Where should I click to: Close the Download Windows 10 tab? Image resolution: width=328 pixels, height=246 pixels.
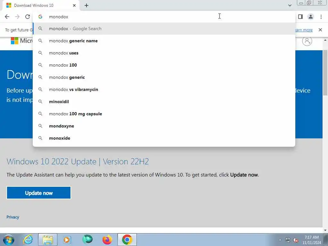(x=74, y=6)
